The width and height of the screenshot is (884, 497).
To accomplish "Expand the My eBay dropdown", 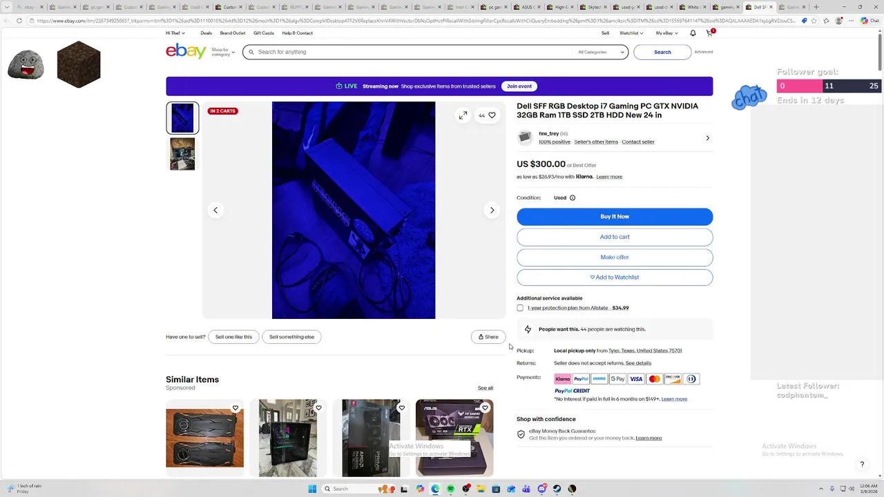I will 667,33.
